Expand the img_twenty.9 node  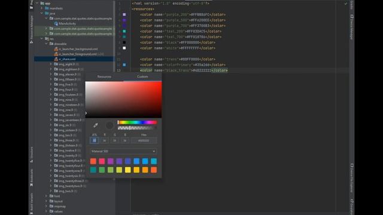[x=51, y=155]
